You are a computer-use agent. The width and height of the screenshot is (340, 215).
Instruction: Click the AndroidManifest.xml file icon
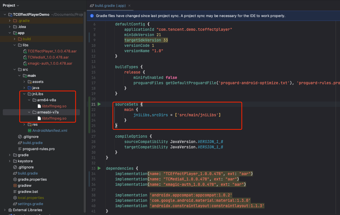click(x=30, y=131)
